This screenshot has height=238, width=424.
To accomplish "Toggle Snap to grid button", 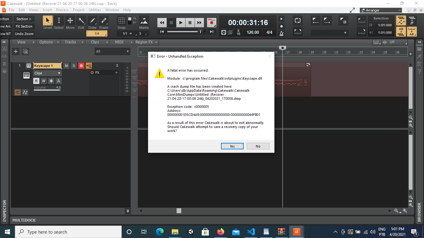I will point(122,21).
